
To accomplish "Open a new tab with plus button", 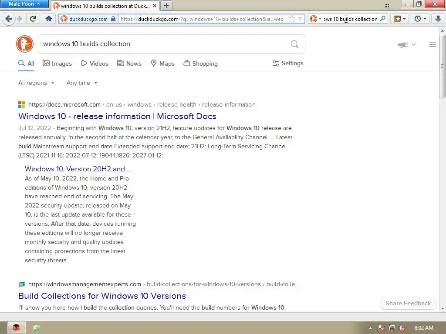I will pyautogui.click(x=166, y=5).
